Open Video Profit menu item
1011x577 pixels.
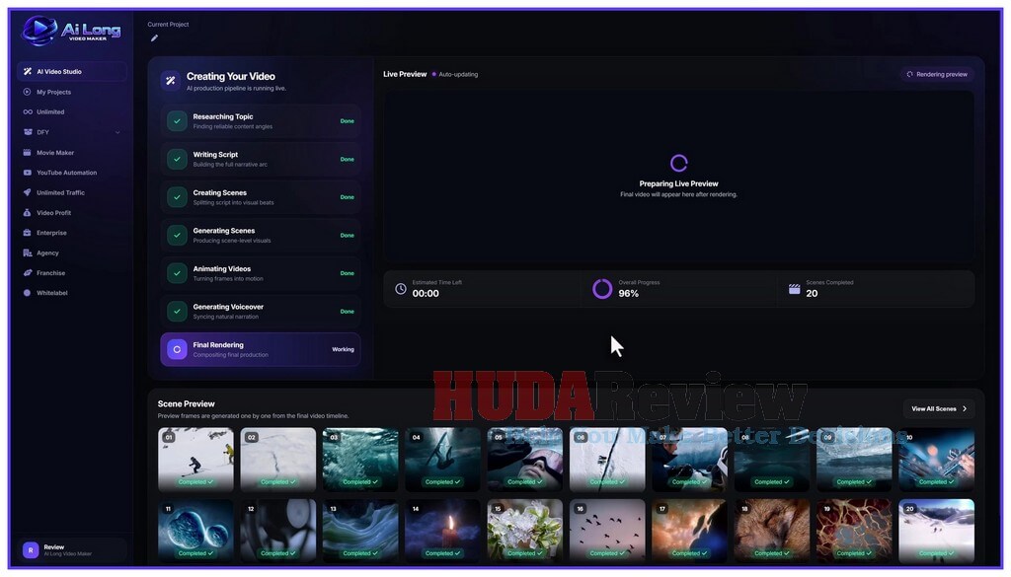pyautogui.click(x=71, y=212)
